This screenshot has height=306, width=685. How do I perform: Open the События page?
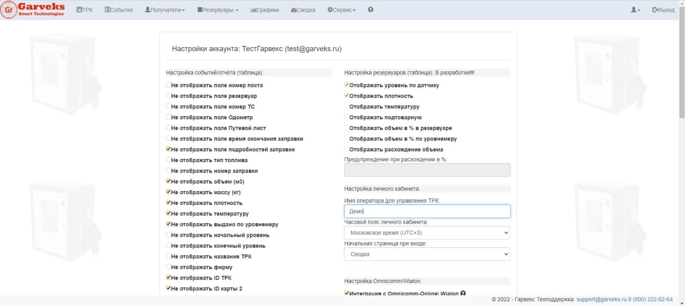(119, 10)
